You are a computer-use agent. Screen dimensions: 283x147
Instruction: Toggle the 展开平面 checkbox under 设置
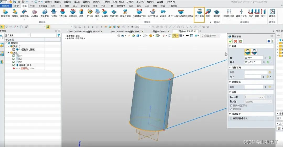coord(231,109)
